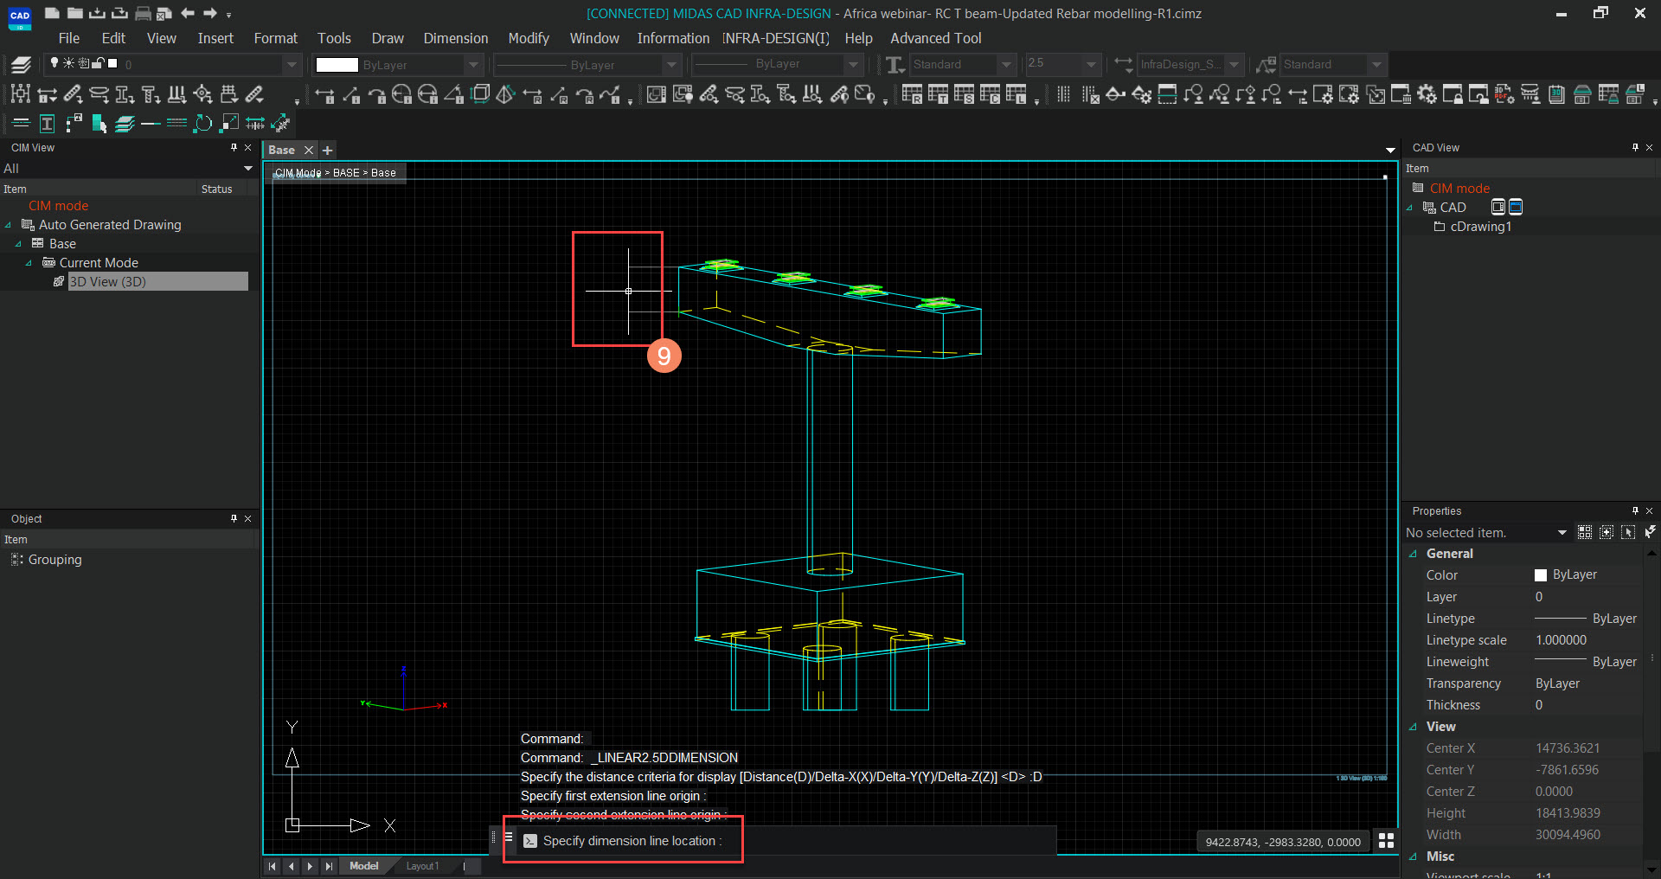Viewport: 1661px width, 879px height.
Task: Click the Open folder icon in quick access toolbar
Action: point(75,13)
